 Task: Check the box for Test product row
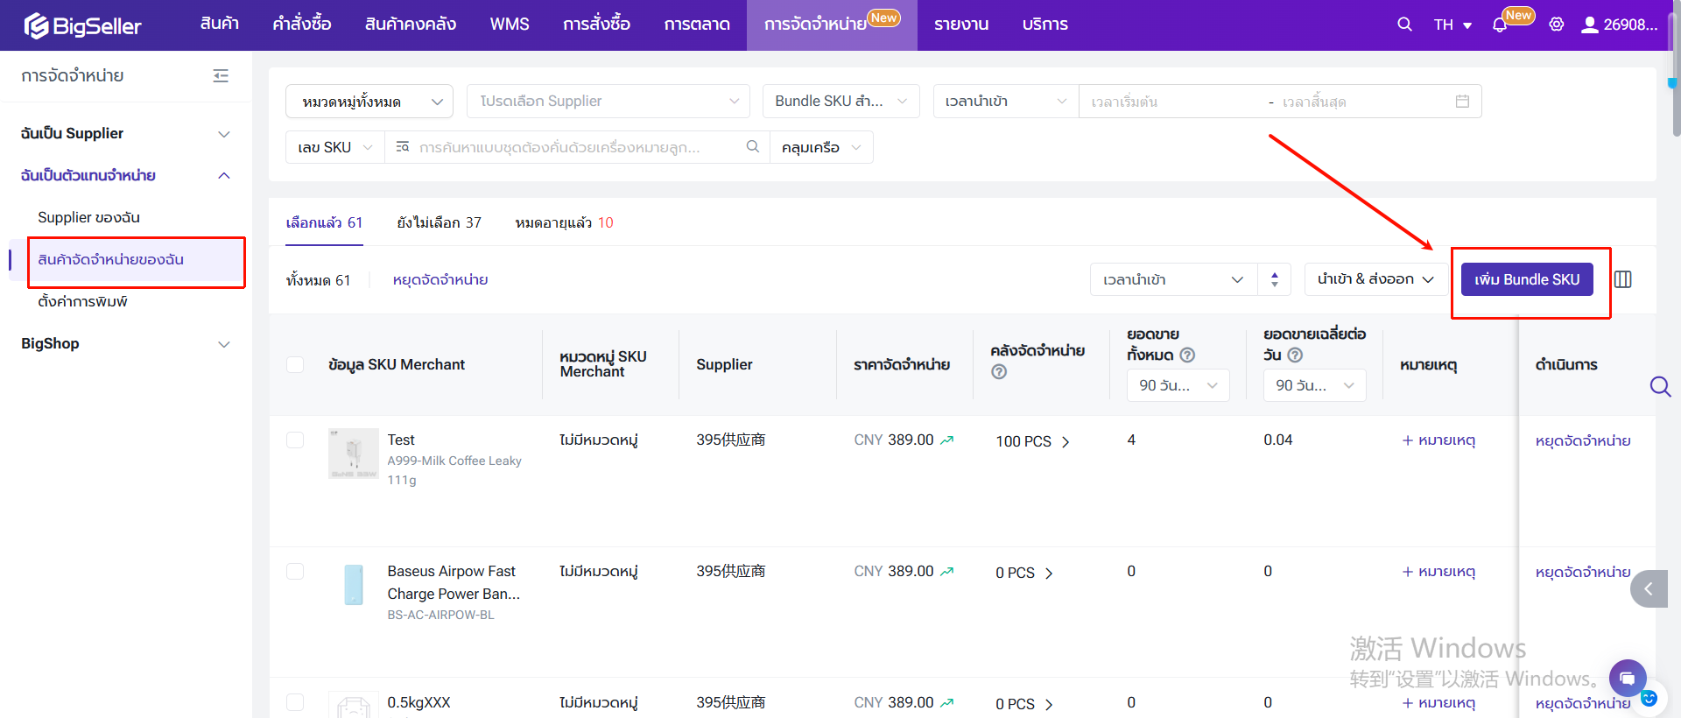(295, 440)
